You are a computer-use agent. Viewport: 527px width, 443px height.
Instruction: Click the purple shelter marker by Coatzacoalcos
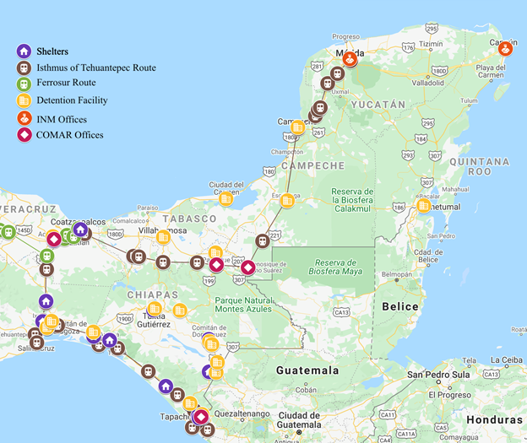(x=80, y=230)
